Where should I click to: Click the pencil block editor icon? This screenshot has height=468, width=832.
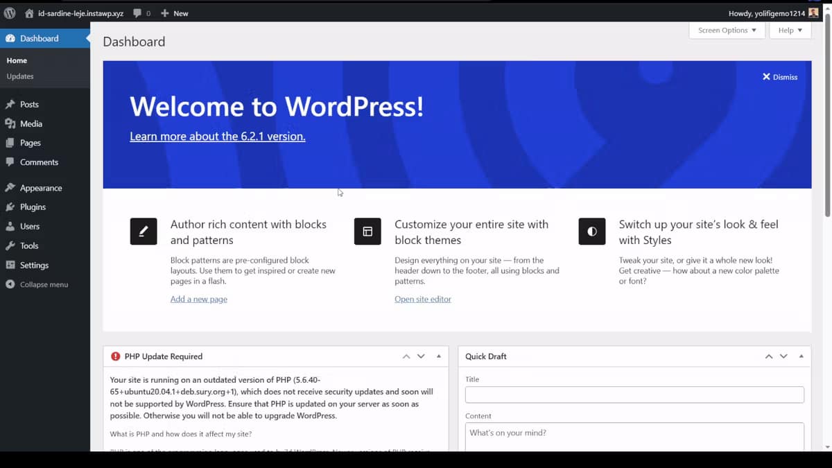(144, 231)
